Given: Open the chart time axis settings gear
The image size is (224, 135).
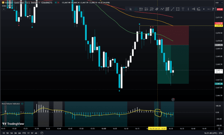Looking at the screenshot, I should [x=219, y=129].
